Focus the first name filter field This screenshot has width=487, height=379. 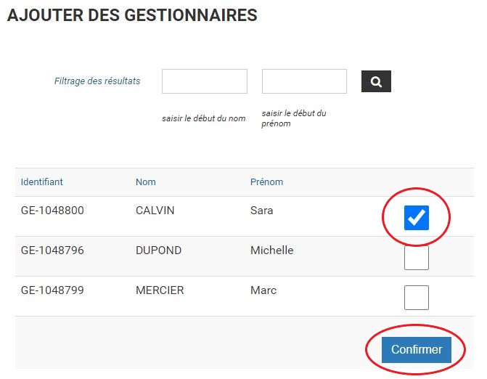tap(304, 81)
